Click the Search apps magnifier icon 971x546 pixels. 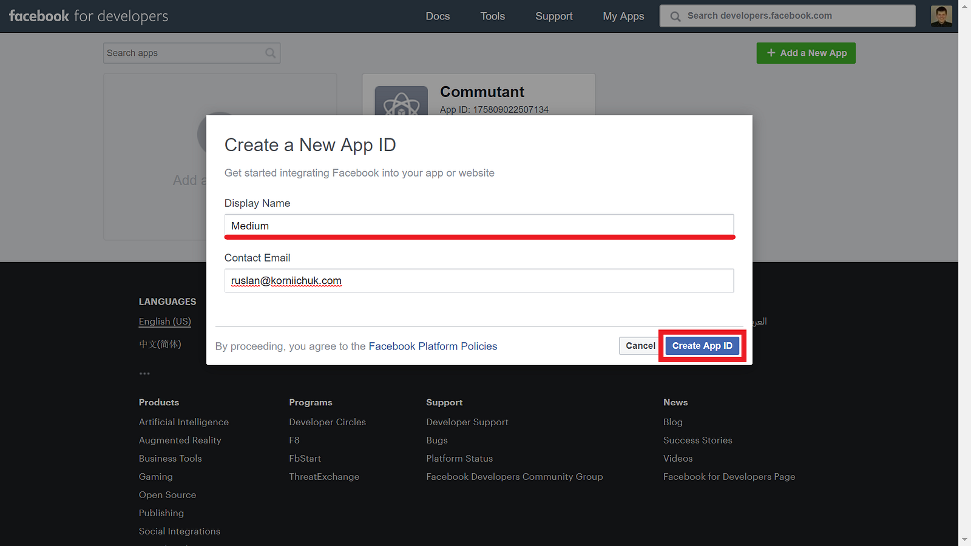[271, 53]
